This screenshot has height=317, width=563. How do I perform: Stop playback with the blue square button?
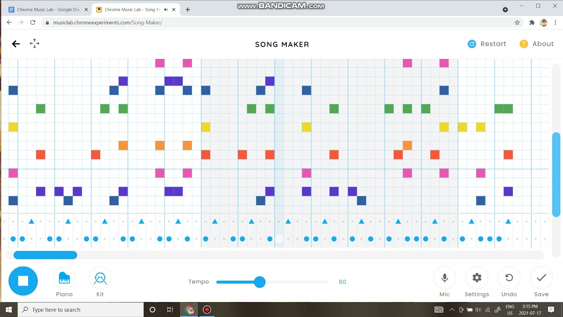(x=23, y=281)
